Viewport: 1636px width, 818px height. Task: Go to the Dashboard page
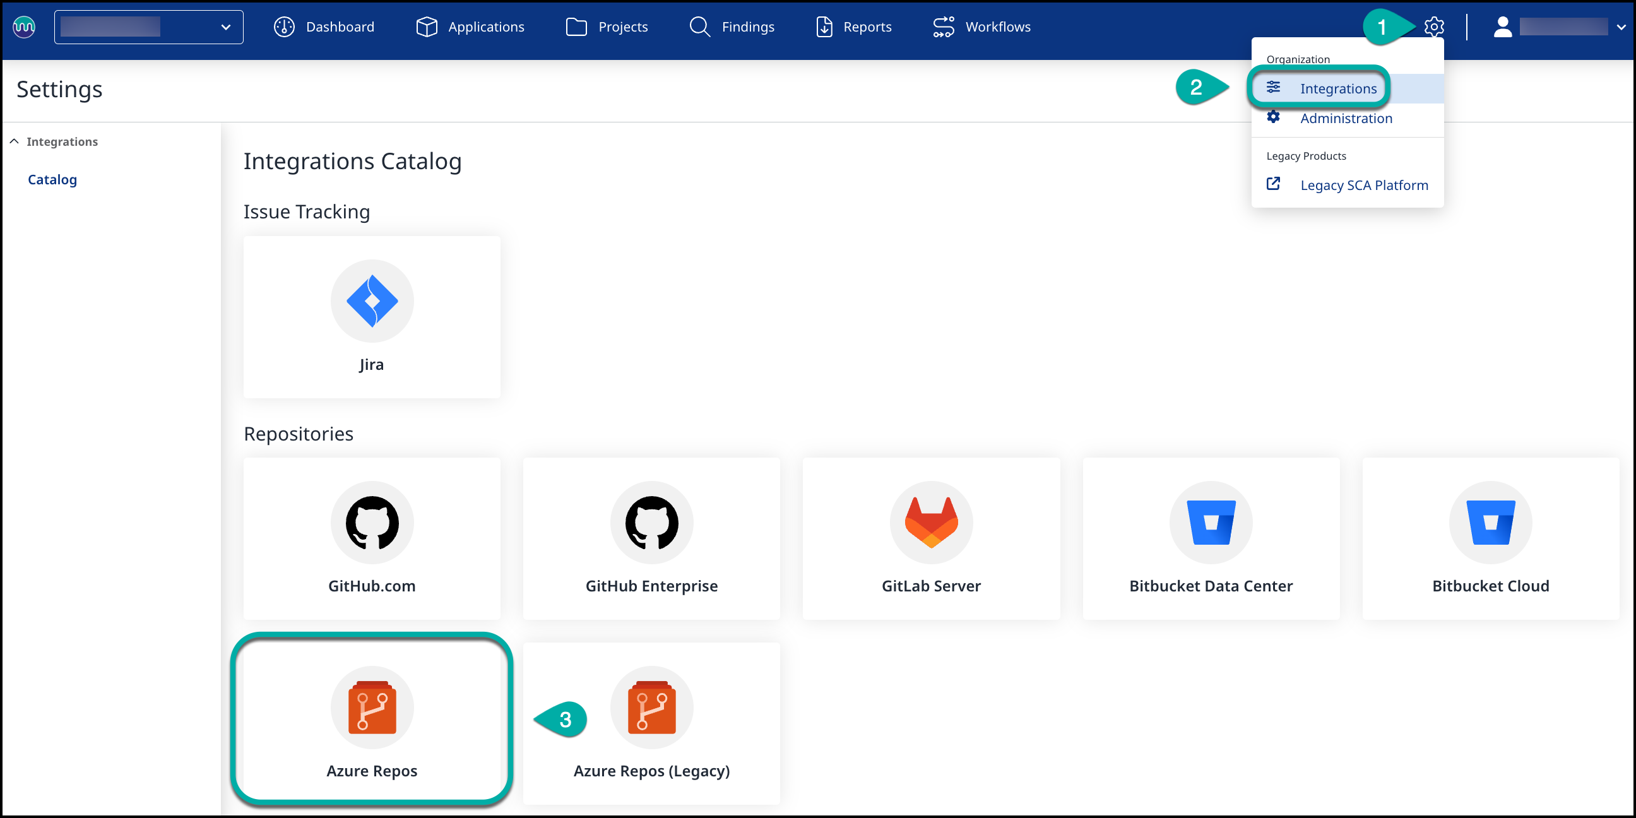click(x=324, y=27)
